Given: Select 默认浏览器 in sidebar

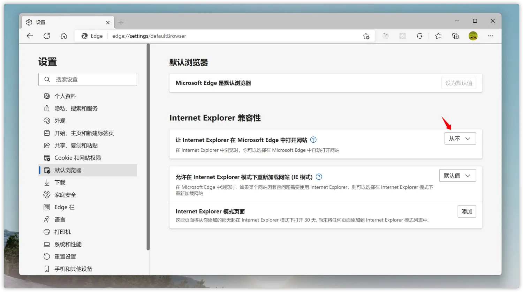Looking at the screenshot, I should 88,170.
